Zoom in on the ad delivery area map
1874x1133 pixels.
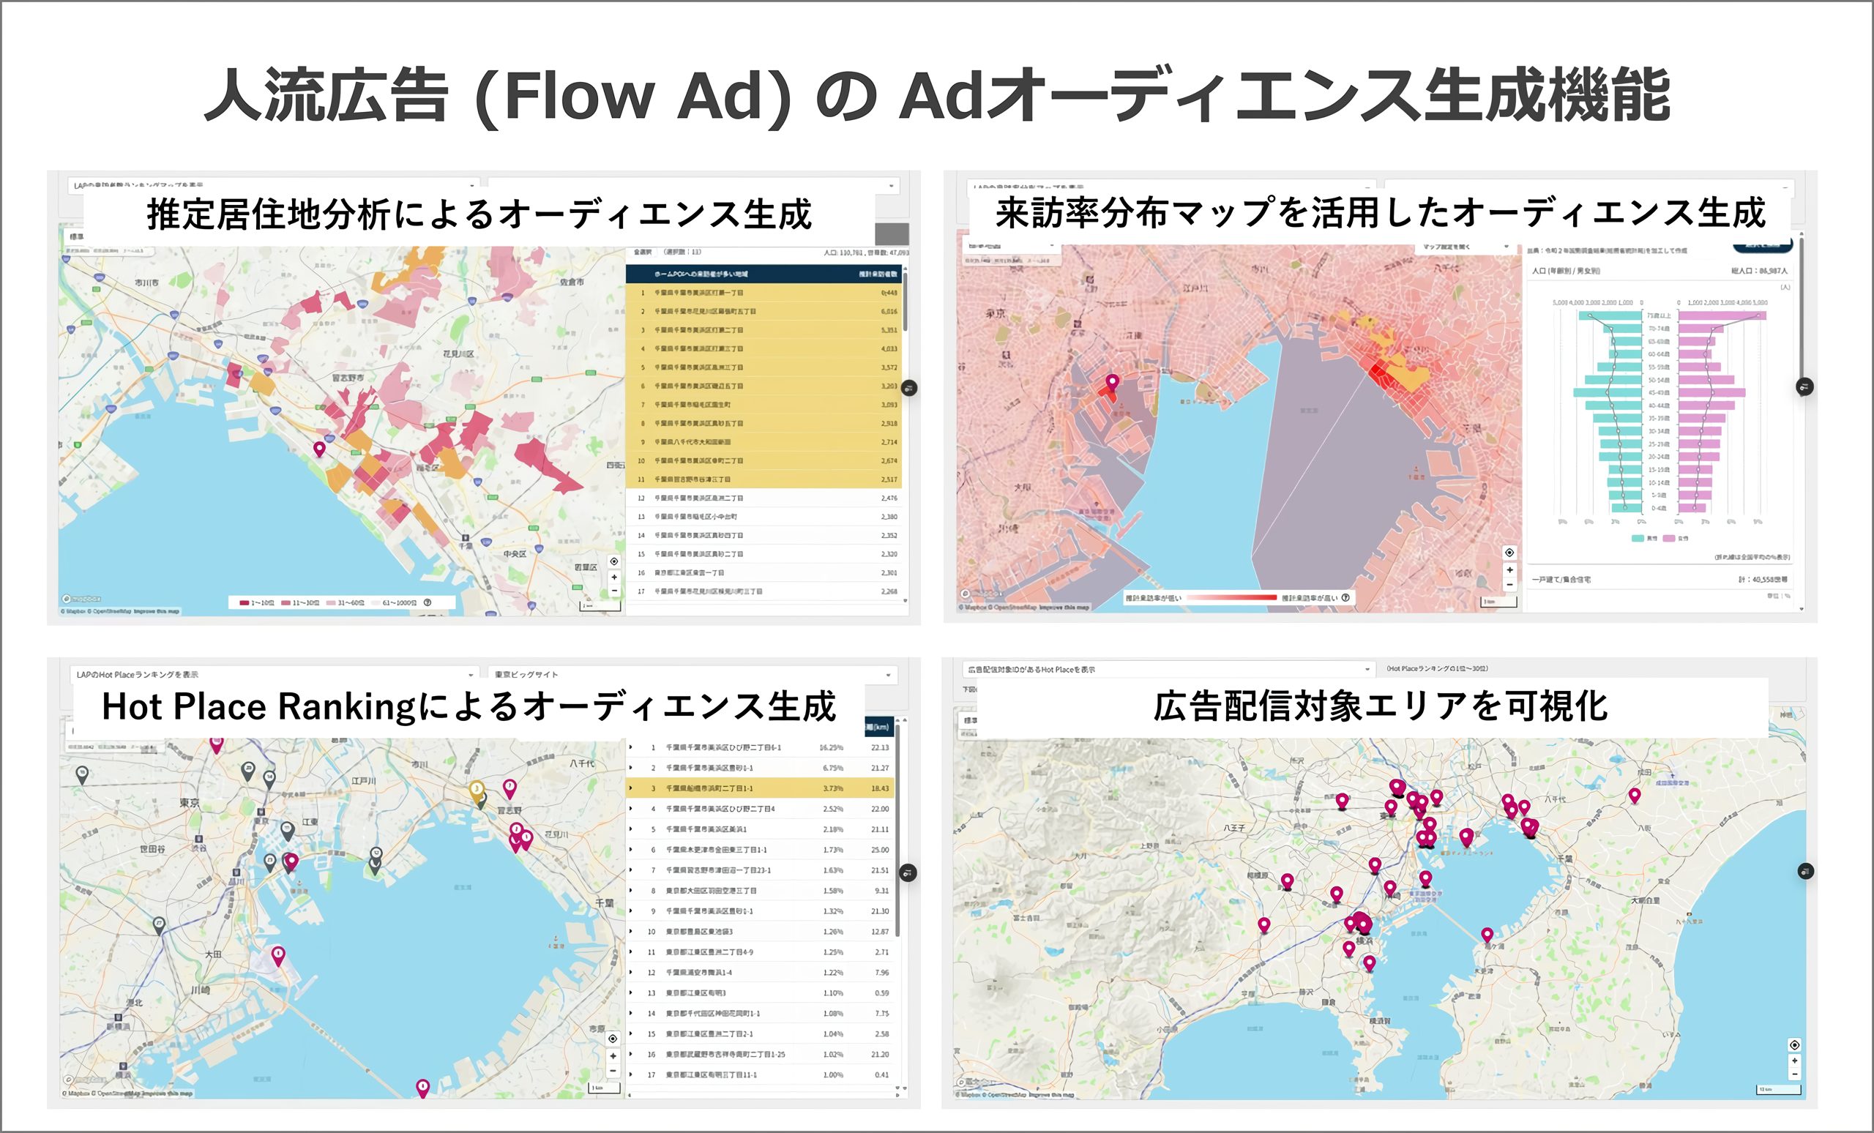click(1794, 1061)
